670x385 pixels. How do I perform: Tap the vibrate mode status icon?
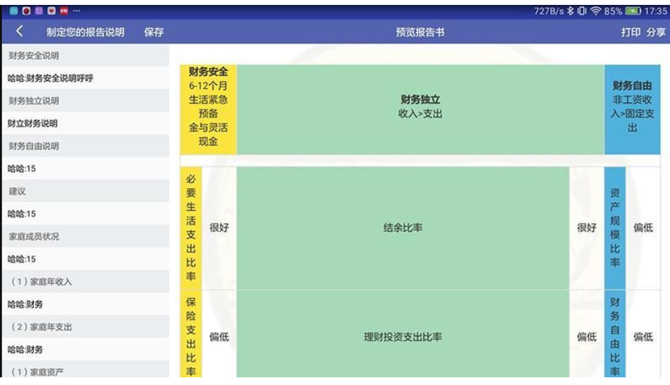pos(582,11)
